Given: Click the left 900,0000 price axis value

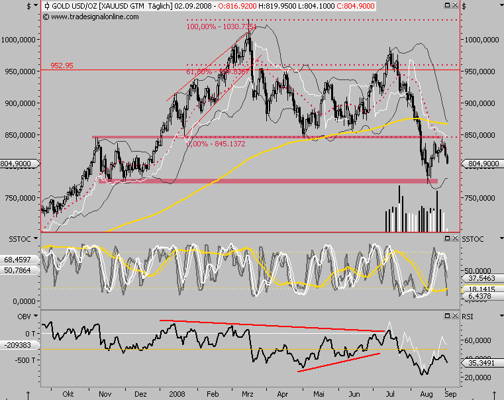Looking at the screenshot, I should pos(20,103).
